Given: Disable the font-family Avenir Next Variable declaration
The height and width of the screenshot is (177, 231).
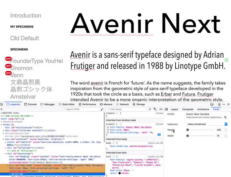Looking at the screenshot, I should click(108, 127).
